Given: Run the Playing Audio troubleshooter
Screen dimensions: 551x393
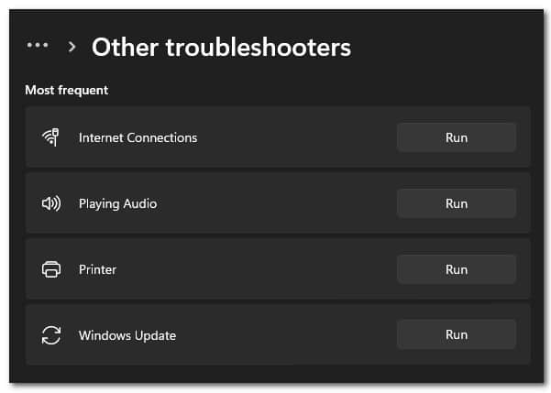Looking at the screenshot, I should [x=457, y=203].
